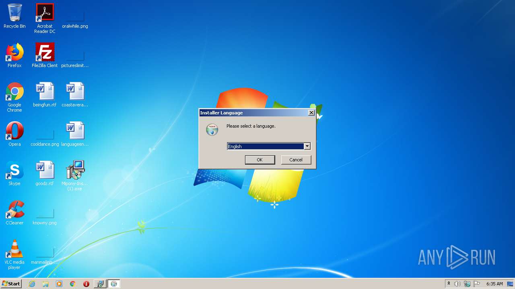The width and height of the screenshot is (515, 289).
Task: Show hidden system tray icons
Action: [x=449, y=284]
